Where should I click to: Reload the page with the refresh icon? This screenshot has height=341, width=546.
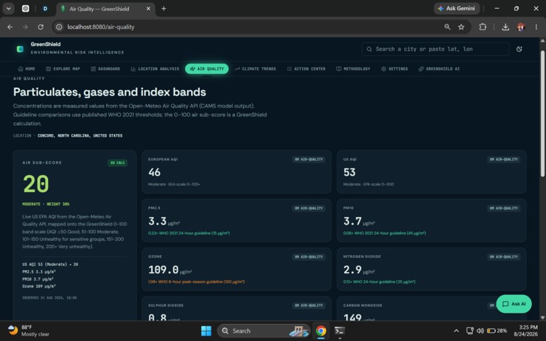point(41,27)
